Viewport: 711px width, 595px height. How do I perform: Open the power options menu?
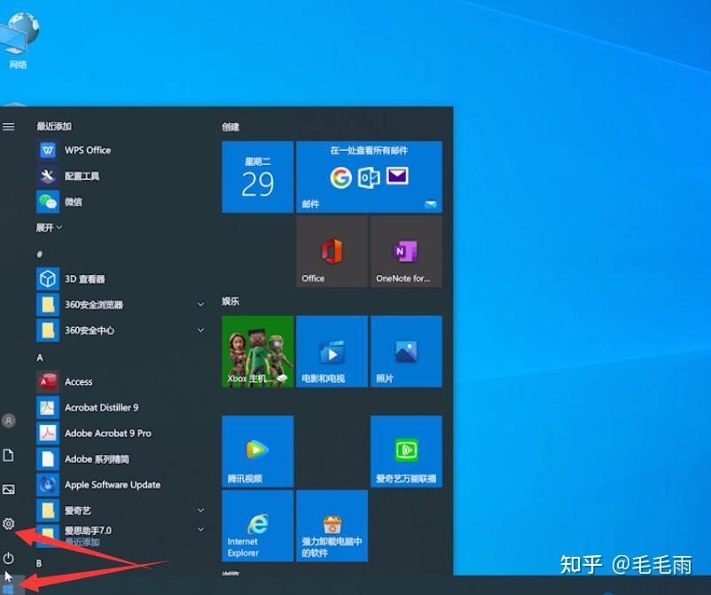click(9, 559)
